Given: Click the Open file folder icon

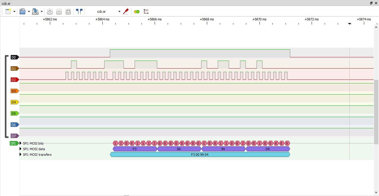Looking at the screenshot, I should [x=23, y=12].
